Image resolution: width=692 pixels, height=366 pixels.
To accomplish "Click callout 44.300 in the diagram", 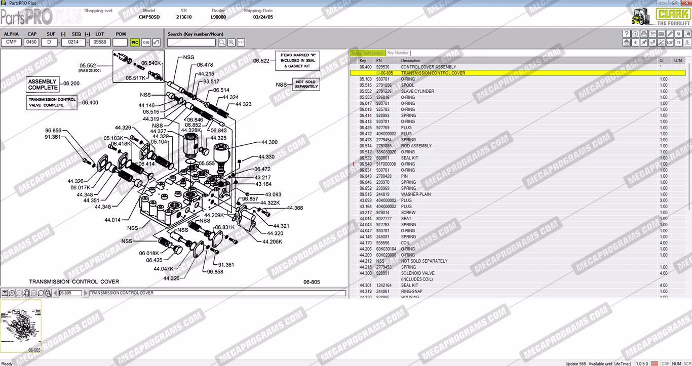I will point(269,142).
